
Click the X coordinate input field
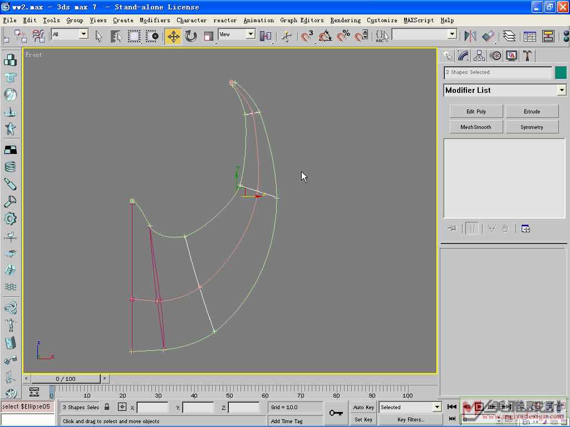tap(152, 408)
